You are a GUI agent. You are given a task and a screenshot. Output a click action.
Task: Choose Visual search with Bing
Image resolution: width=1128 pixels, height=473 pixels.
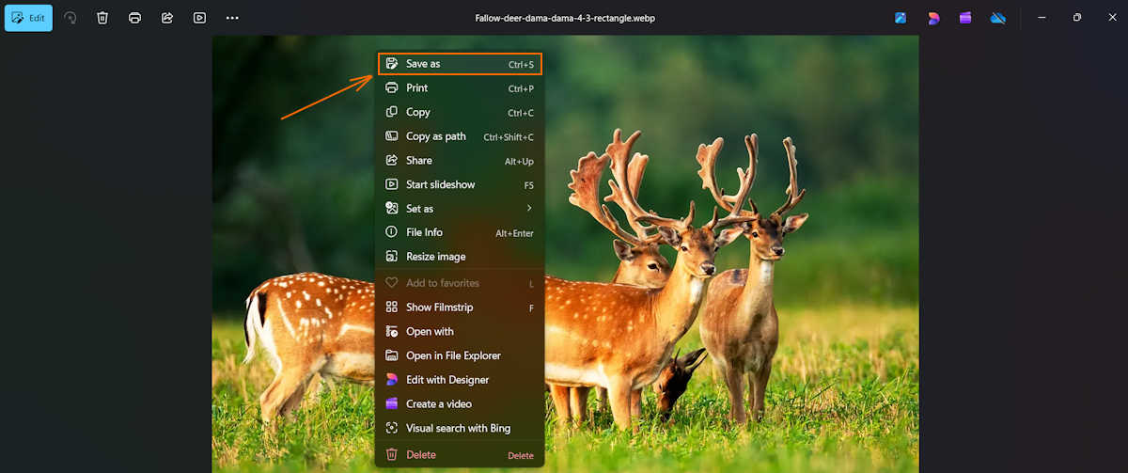460,428
